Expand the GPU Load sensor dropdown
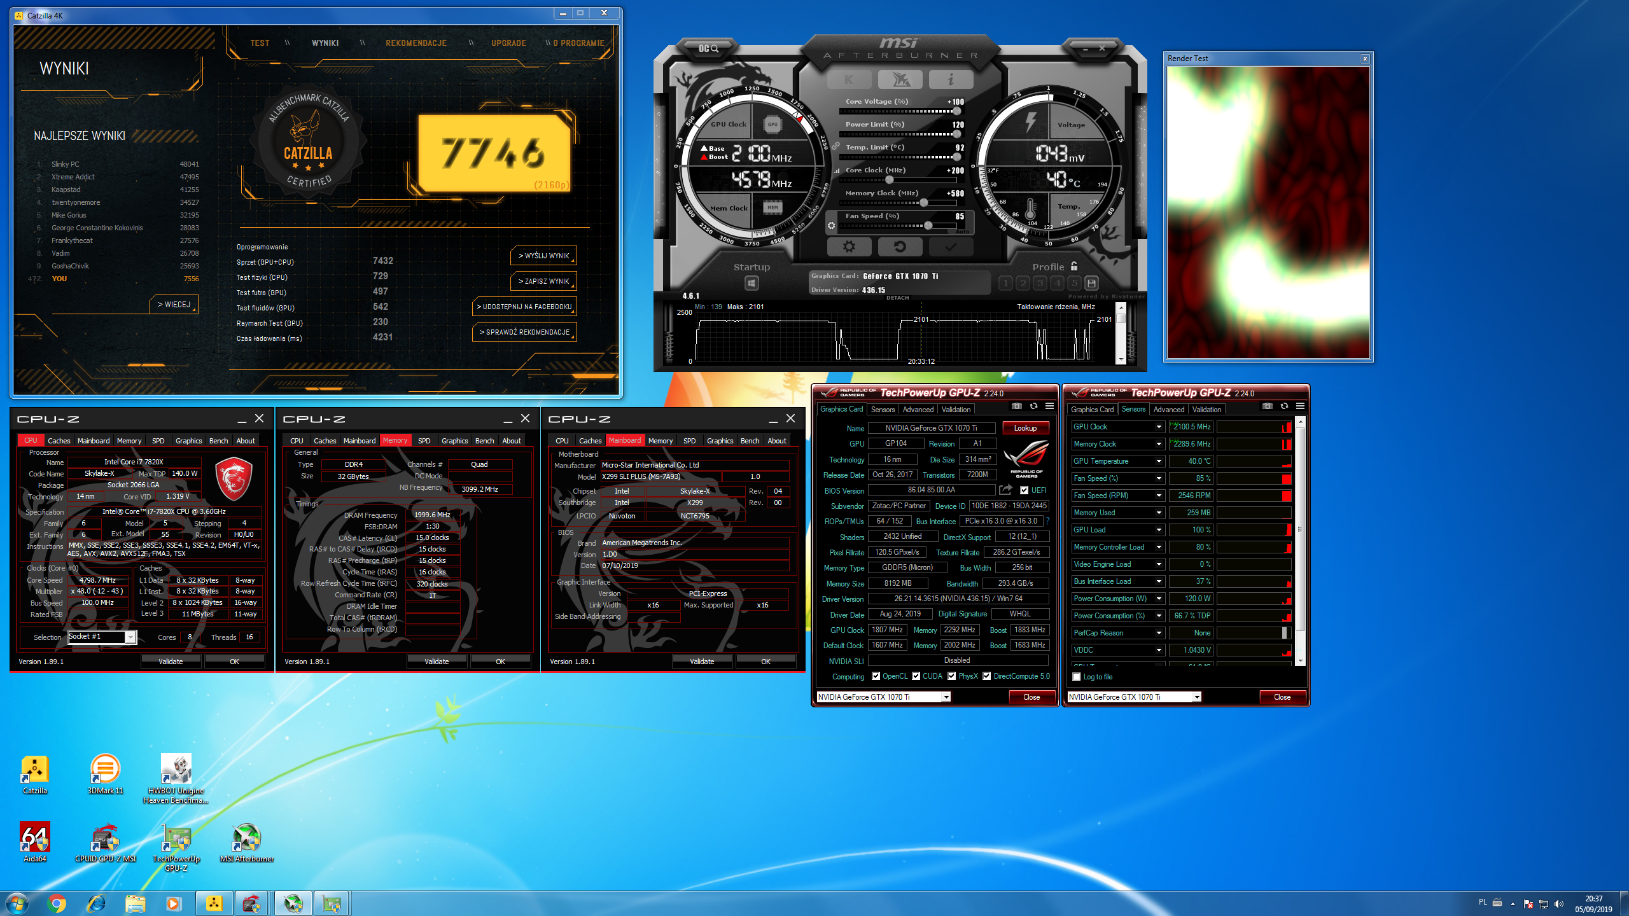1629x916 pixels. [1159, 530]
